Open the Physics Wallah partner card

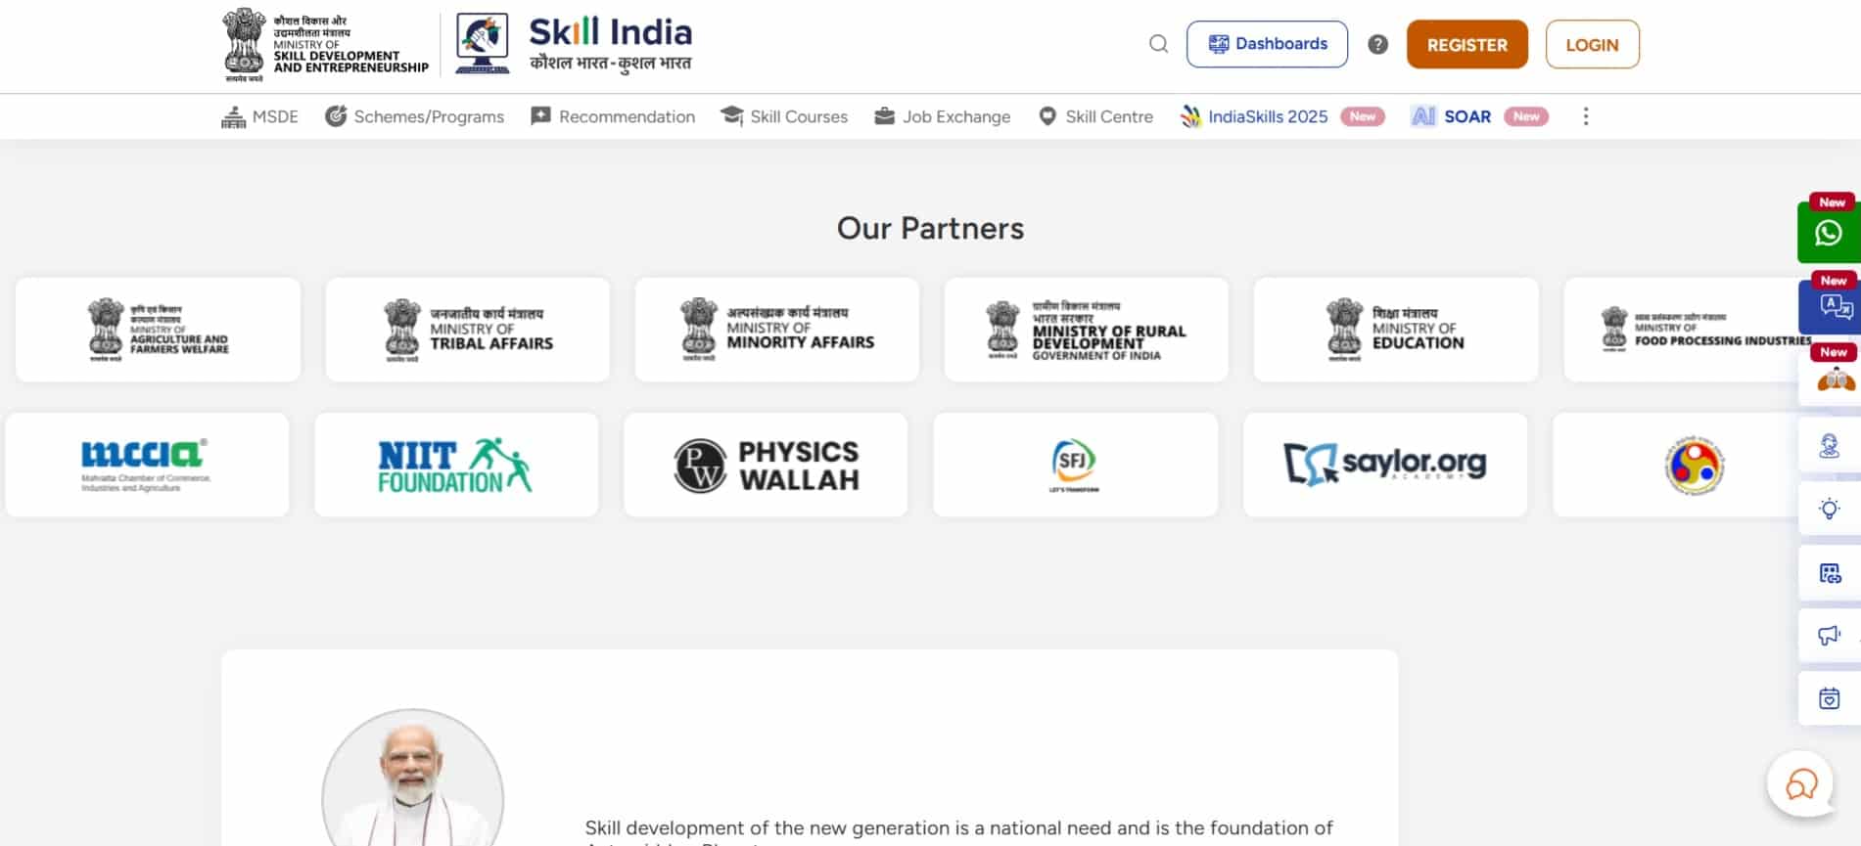[766, 465]
